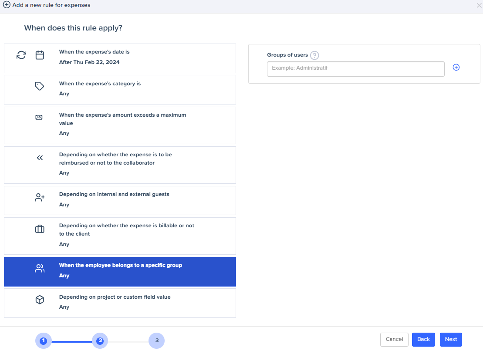The height and width of the screenshot is (354, 483).
Task: Click the help icon next to Groups of users
Action: 314,55
